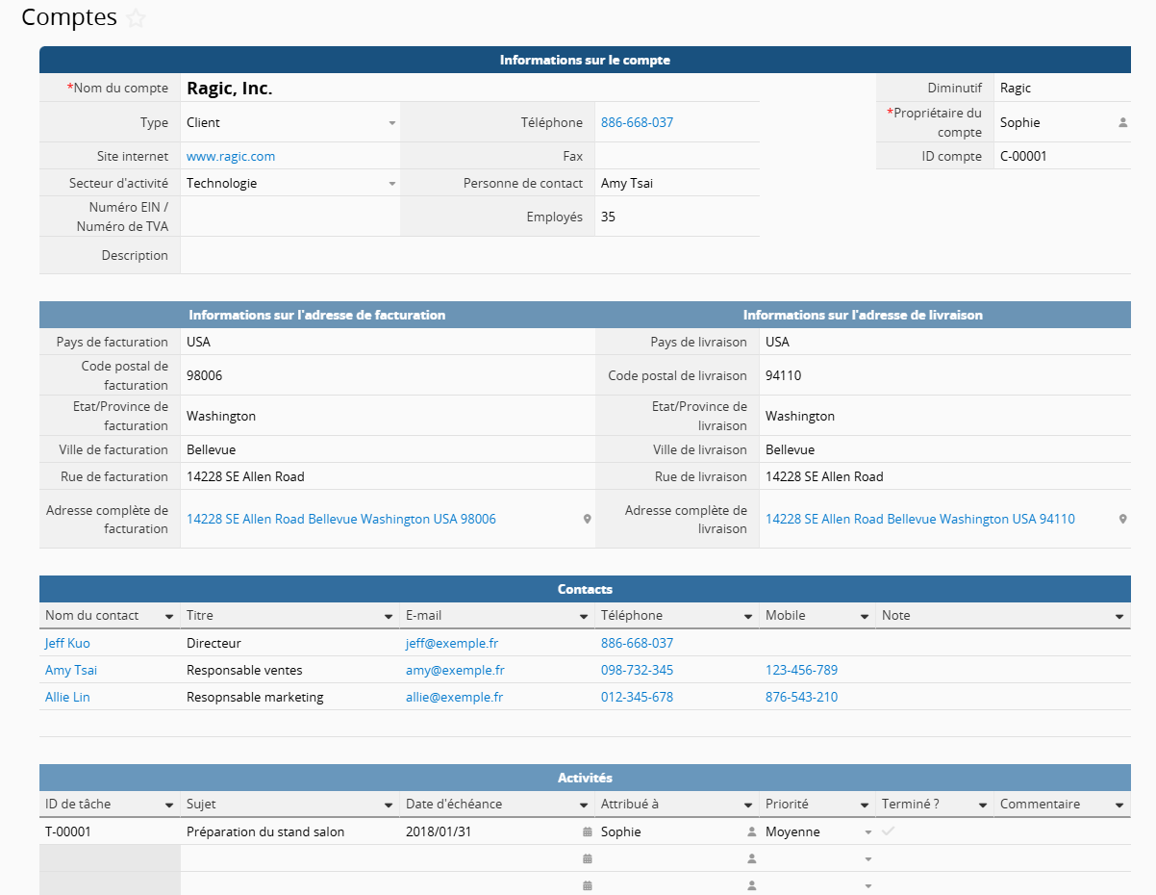The height and width of the screenshot is (895, 1156).
Task: Open calendar icon for the 2018/01/31 due date
Action: (x=587, y=831)
